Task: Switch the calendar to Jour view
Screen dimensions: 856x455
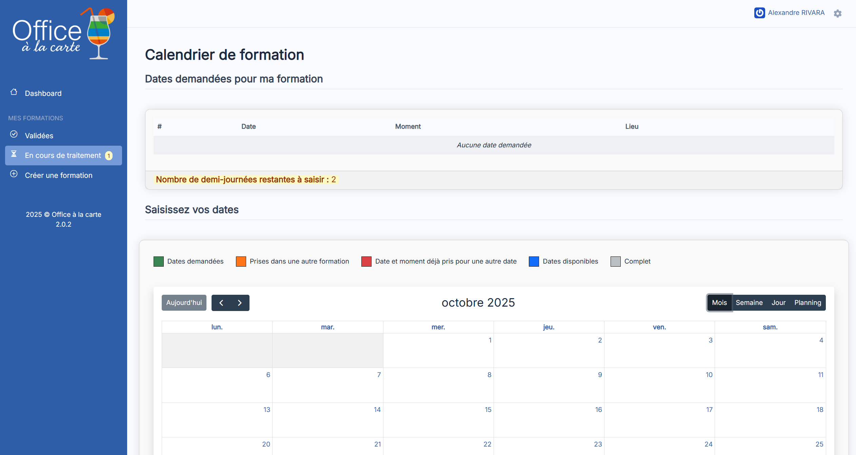Action: [x=778, y=303]
